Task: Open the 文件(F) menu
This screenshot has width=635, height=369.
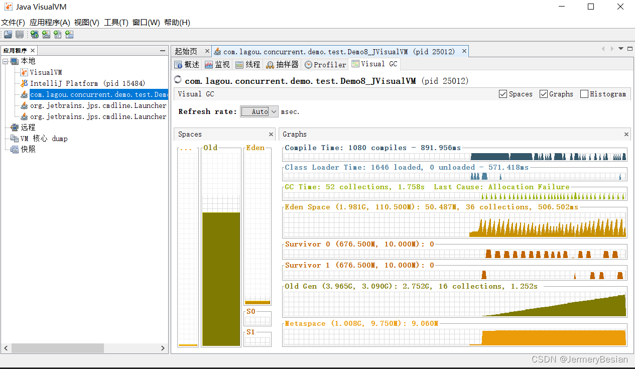Action: click(13, 23)
